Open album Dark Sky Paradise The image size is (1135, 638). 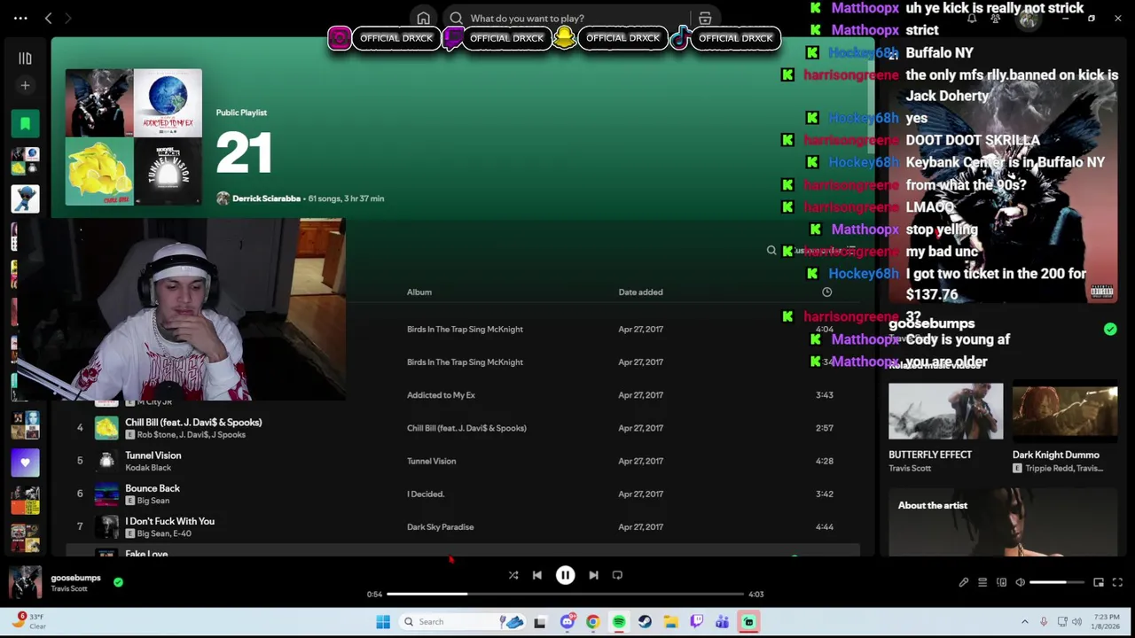click(x=441, y=526)
